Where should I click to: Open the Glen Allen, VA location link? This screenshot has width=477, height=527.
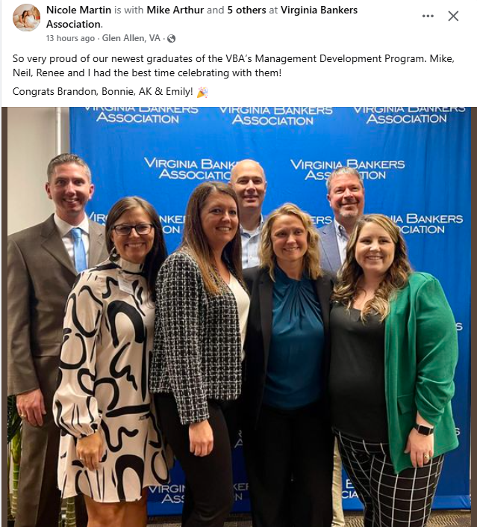(131, 38)
